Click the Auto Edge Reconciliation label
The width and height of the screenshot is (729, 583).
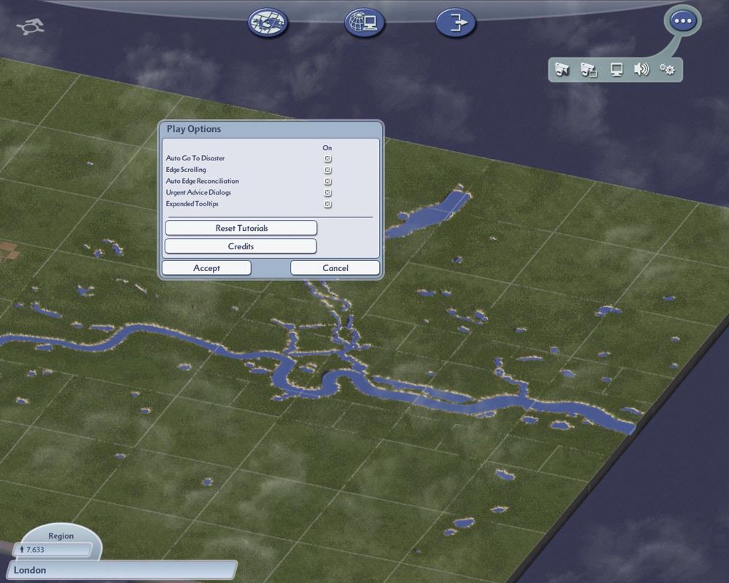tap(202, 181)
